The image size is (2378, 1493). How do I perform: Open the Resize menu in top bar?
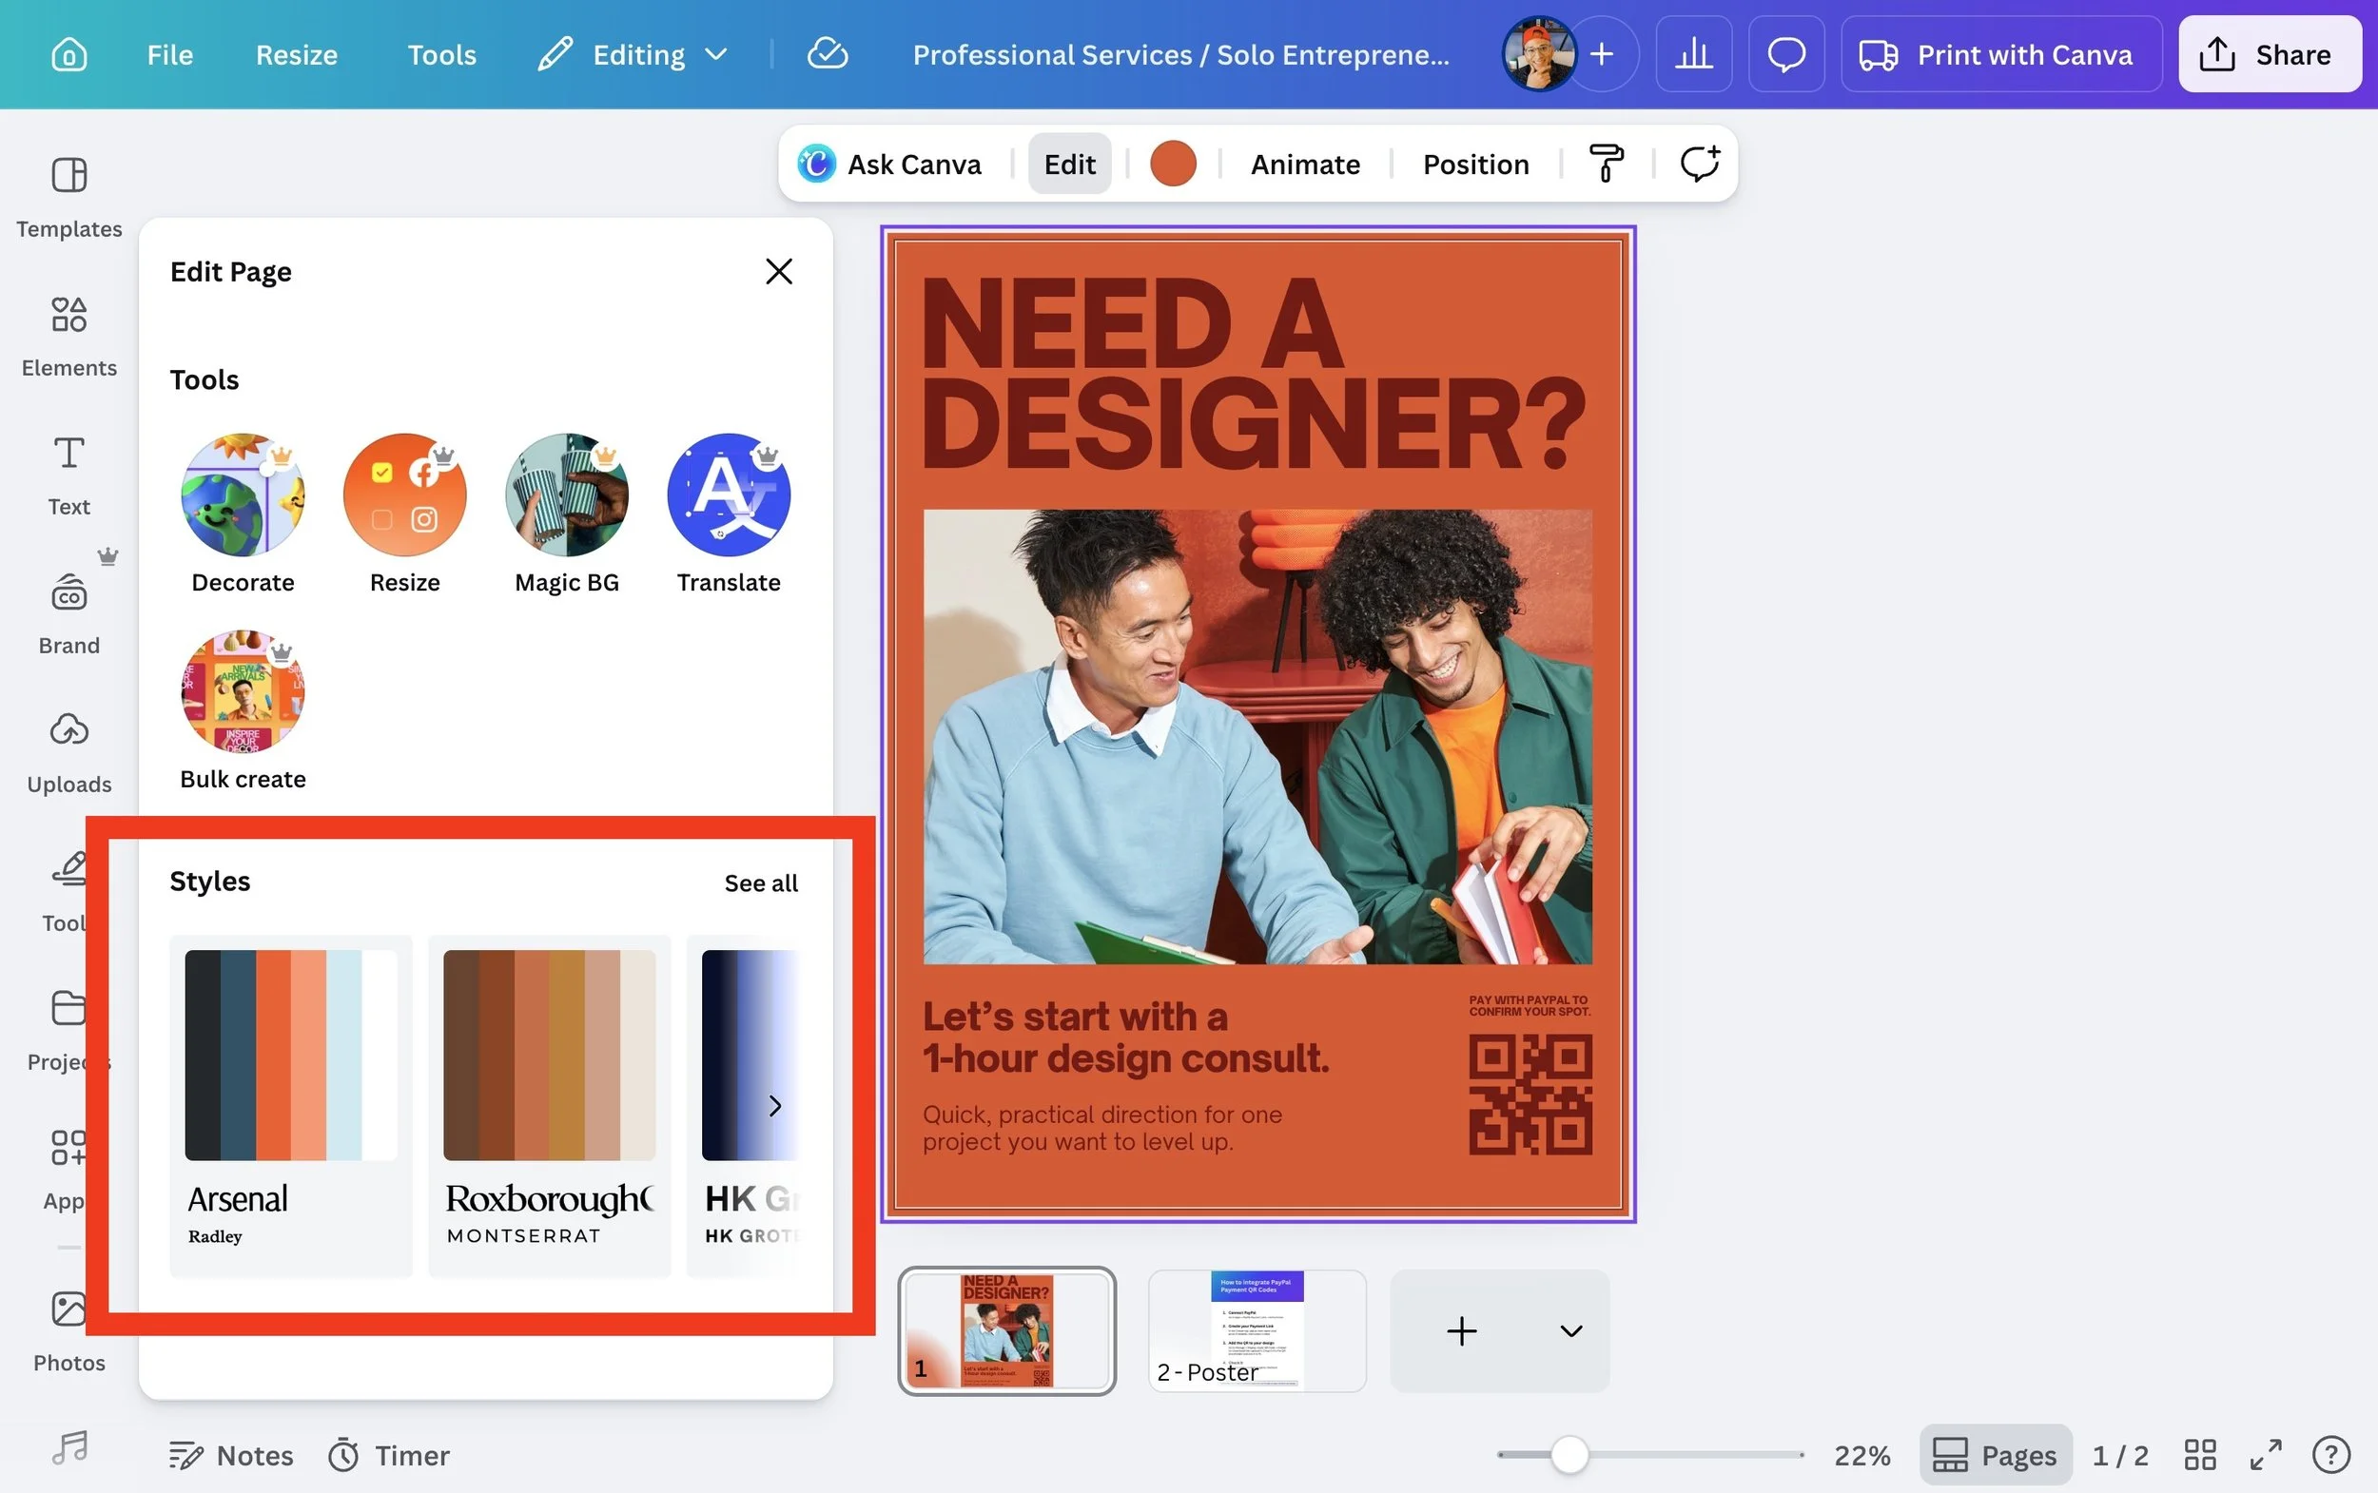(296, 54)
